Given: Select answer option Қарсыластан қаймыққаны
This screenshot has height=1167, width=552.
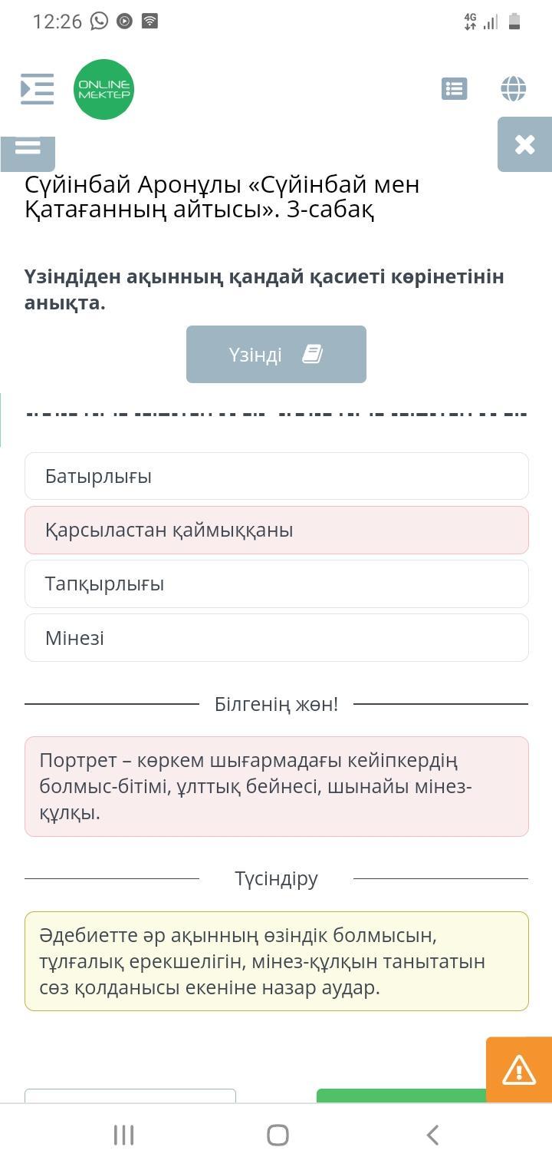Looking at the screenshot, I should click(276, 530).
